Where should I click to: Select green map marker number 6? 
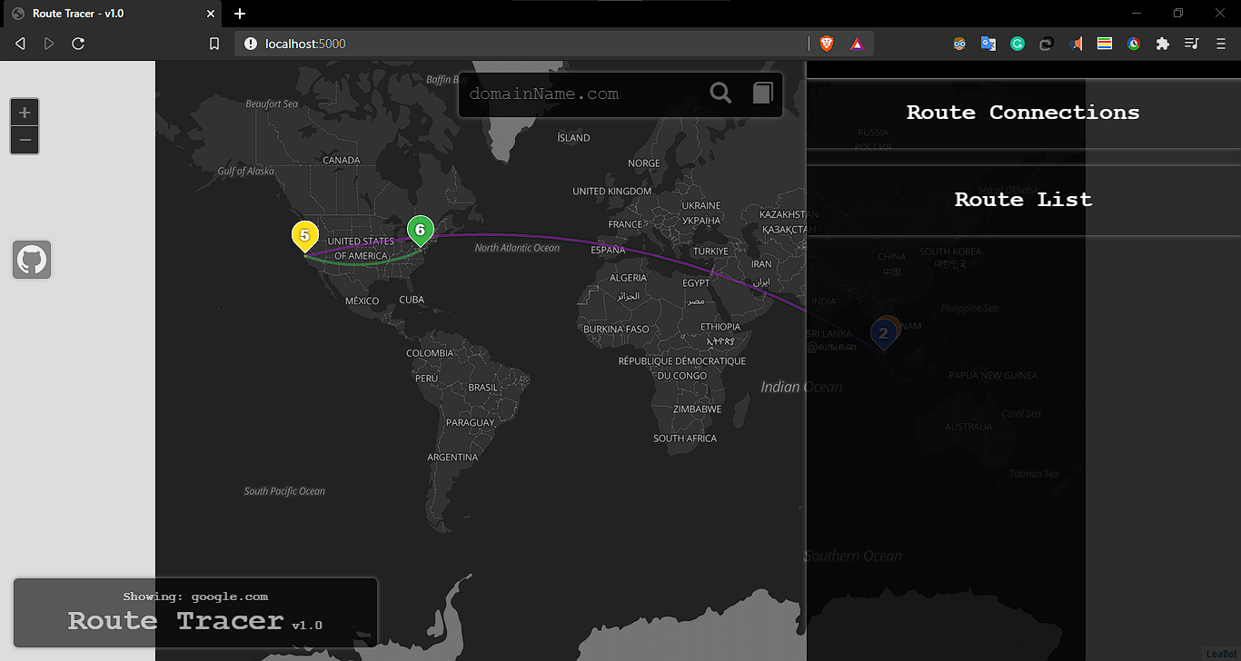[420, 232]
